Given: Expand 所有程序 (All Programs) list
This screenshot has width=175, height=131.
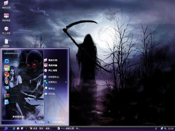Looking at the screenshot, I should click(x=18, y=117).
